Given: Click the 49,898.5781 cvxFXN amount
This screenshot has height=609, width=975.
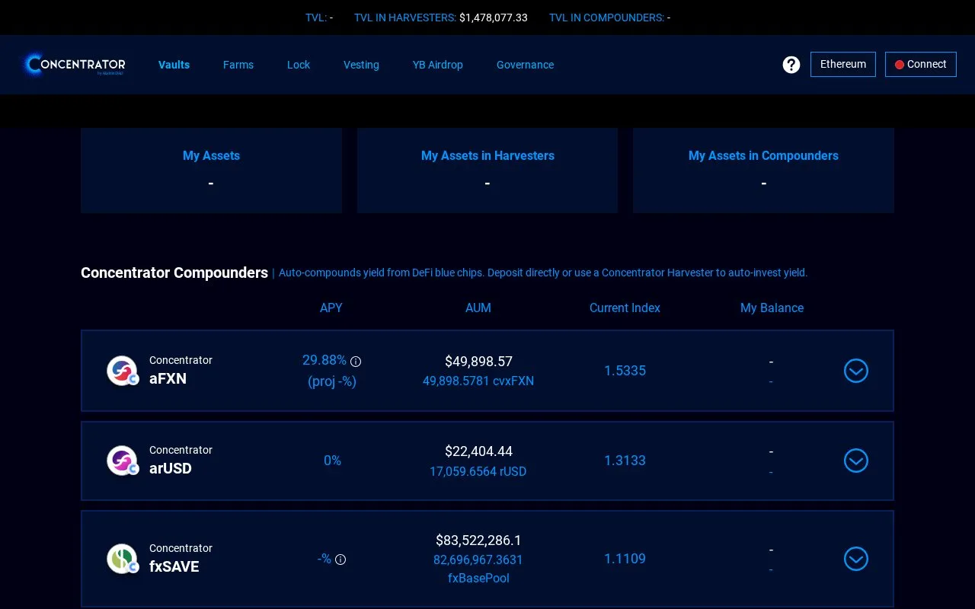Looking at the screenshot, I should click(478, 381).
